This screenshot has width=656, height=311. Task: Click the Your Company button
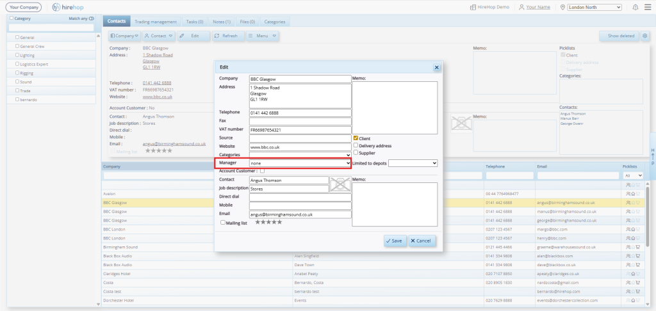(x=24, y=7)
